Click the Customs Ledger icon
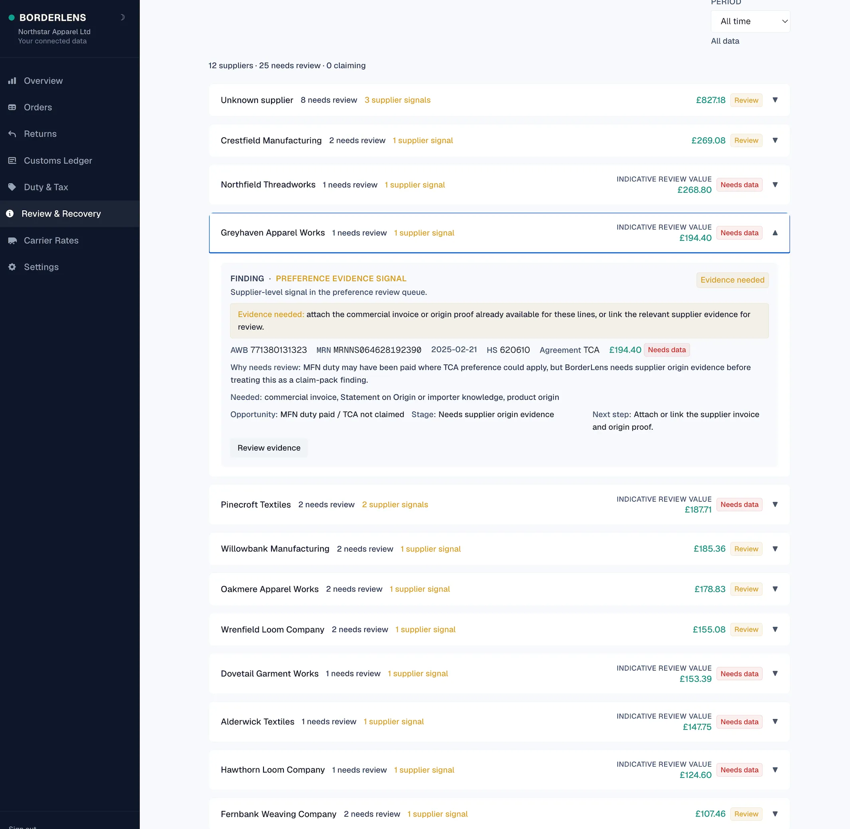The image size is (850, 829). [x=12, y=161]
